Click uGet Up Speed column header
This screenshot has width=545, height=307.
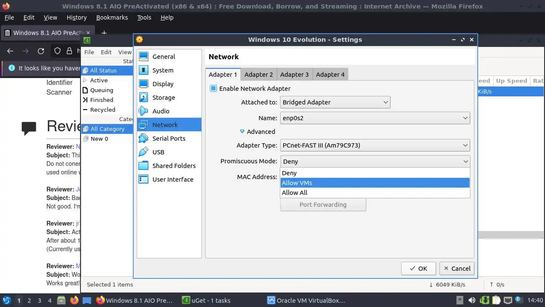tap(511, 81)
